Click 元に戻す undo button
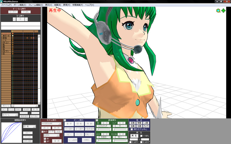231x144 pixels. click(13, 12)
